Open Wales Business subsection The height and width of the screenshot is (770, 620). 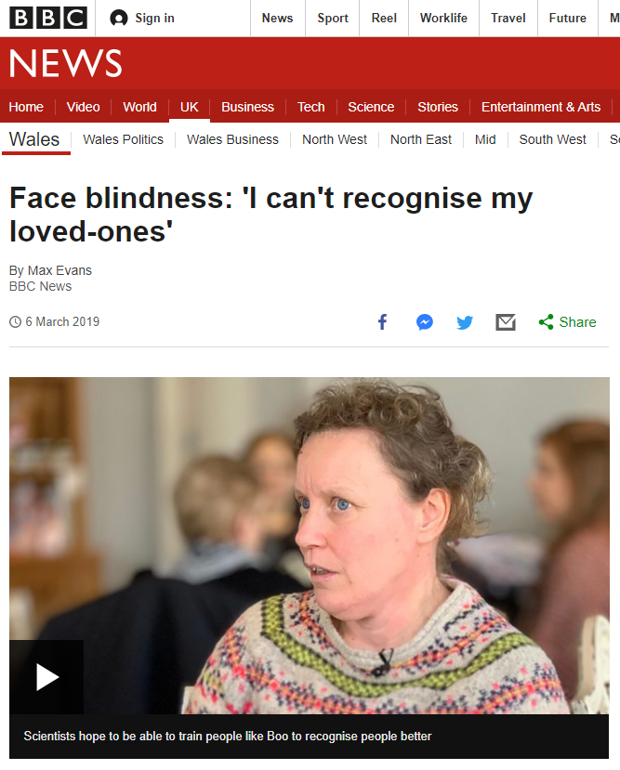(232, 139)
